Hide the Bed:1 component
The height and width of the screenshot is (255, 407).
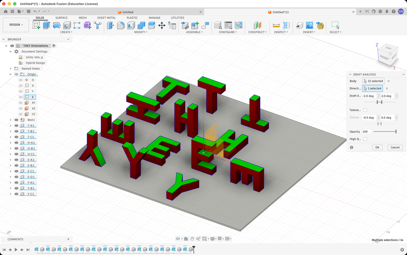click(16, 120)
